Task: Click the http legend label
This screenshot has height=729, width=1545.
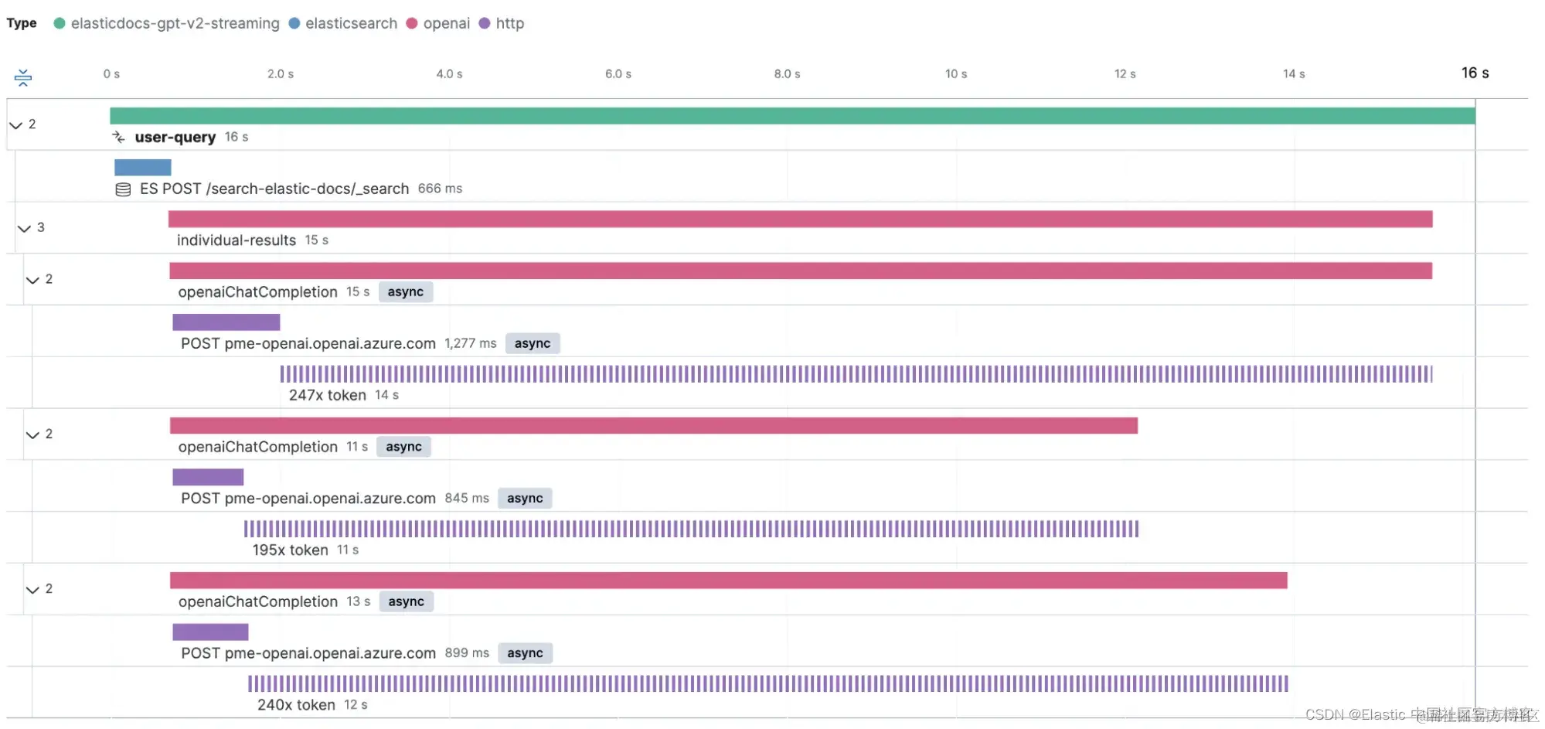Action: 510,23
